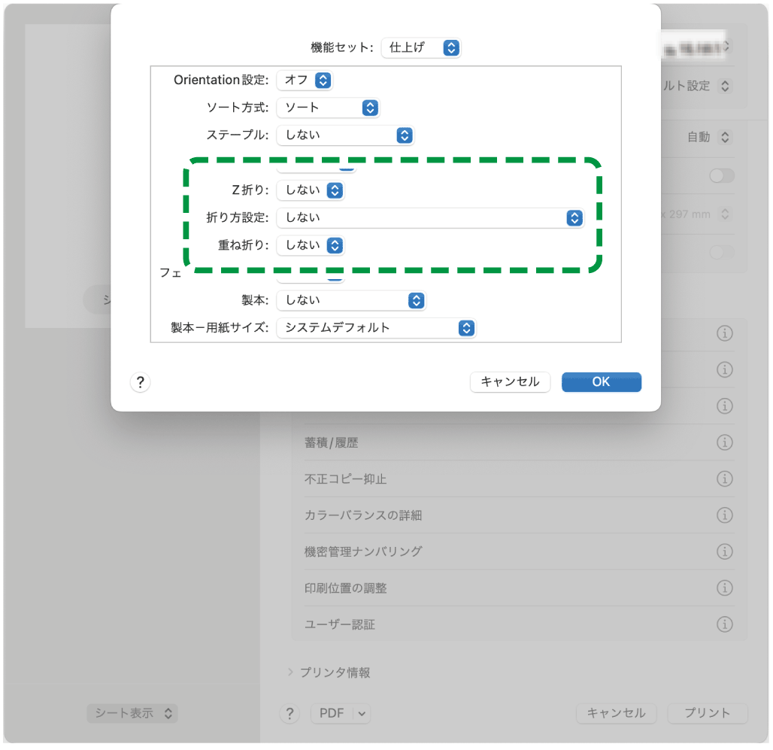Open the PDF export menu
Image resolution: width=773 pixels, height=750 pixels.
[x=340, y=713]
